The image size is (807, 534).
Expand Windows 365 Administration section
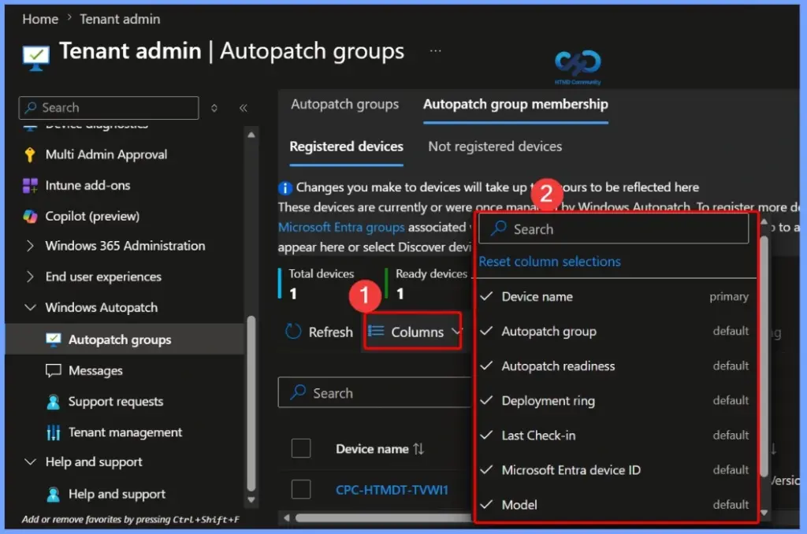(x=30, y=246)
